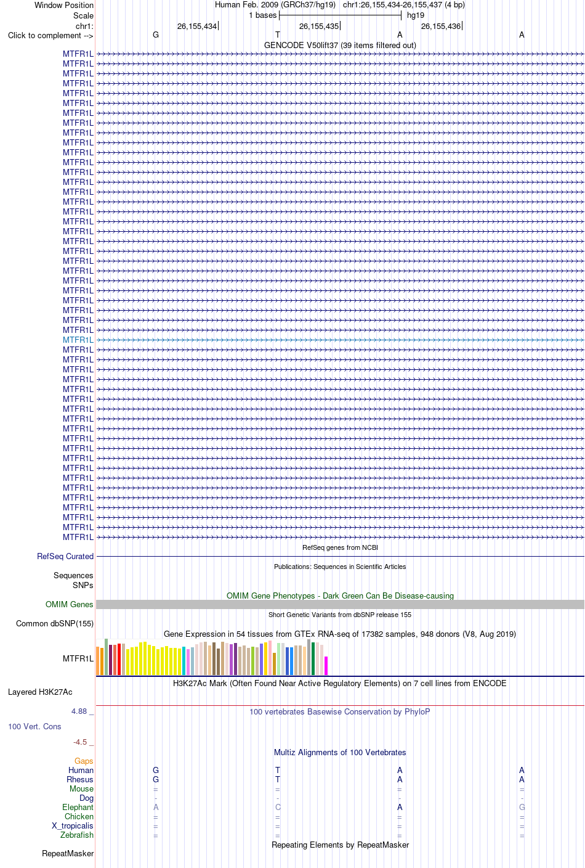Click the '1 bases' scale bar
Viewport: 585px width, 868px height.
[340, 15]
